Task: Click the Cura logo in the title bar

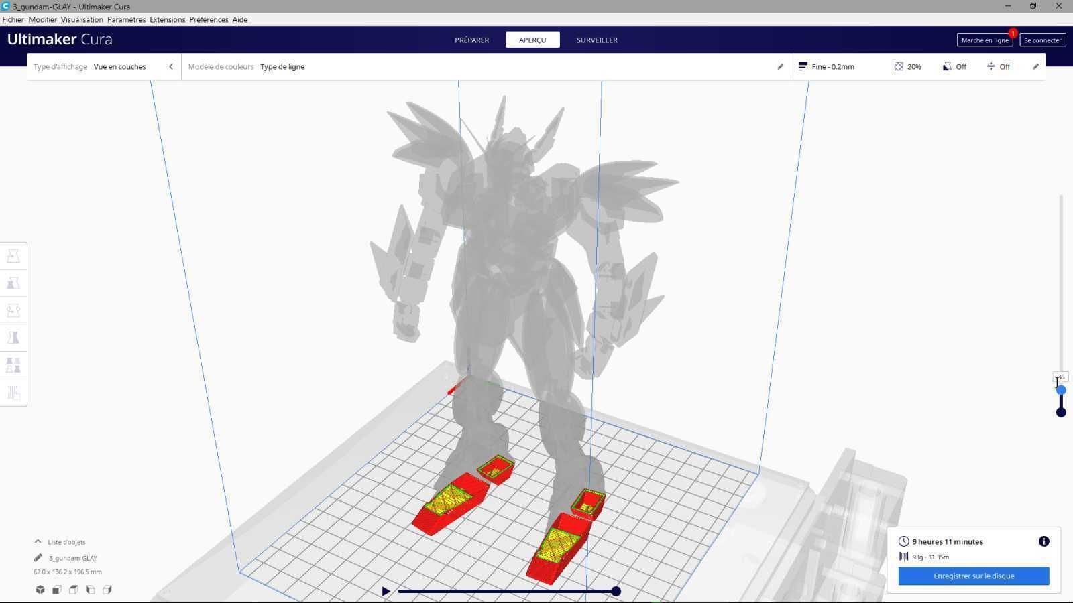Action: point(5,6)
